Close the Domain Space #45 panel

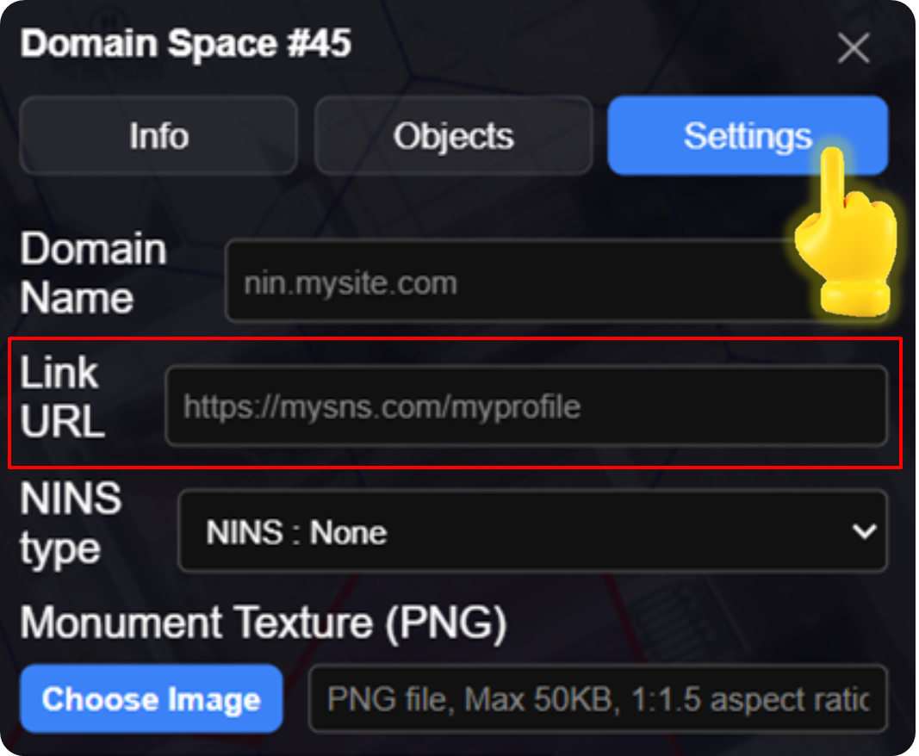(854, 49)
